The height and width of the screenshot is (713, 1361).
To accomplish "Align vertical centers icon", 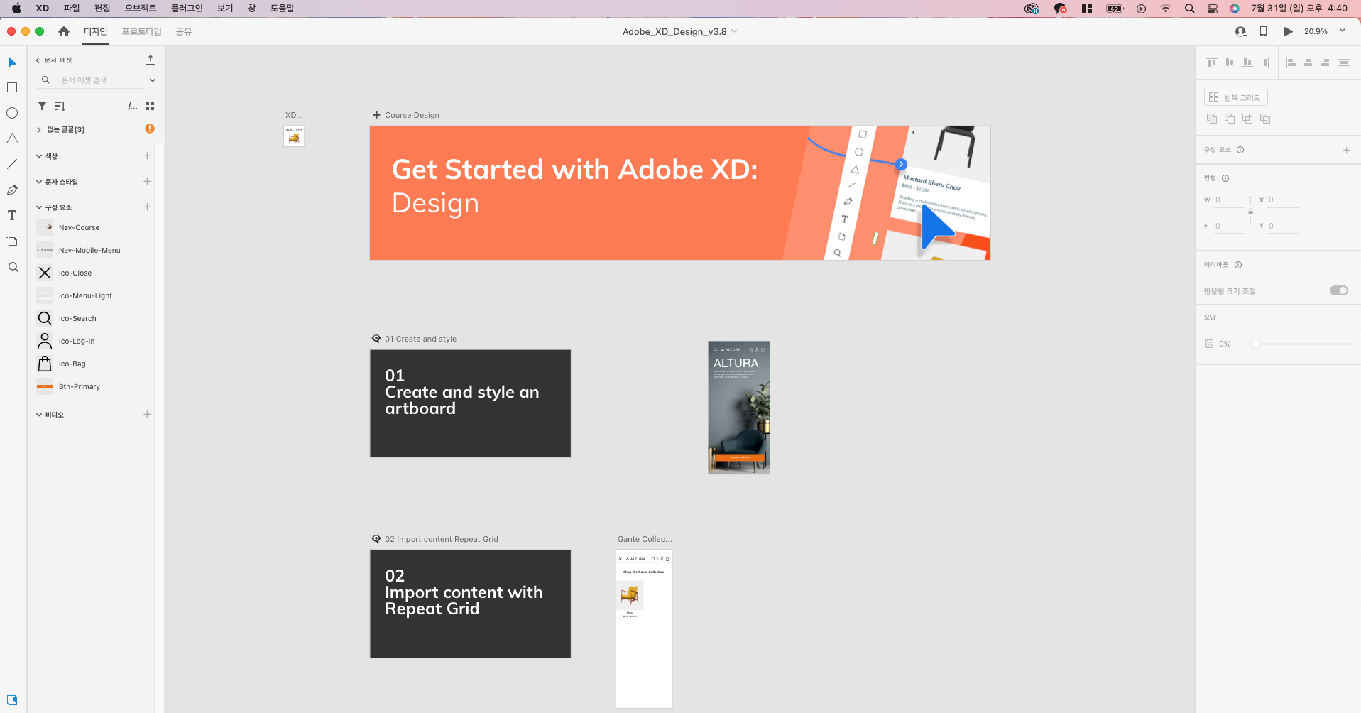I will pyautogui.click(x=1230, y=62).
